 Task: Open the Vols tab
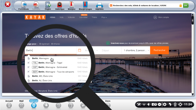click(x=62, y=17)
